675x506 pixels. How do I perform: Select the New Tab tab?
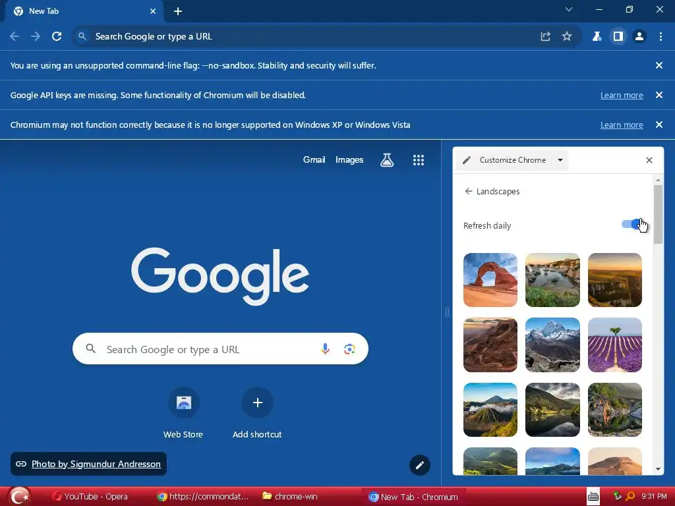tap(84, 11)
